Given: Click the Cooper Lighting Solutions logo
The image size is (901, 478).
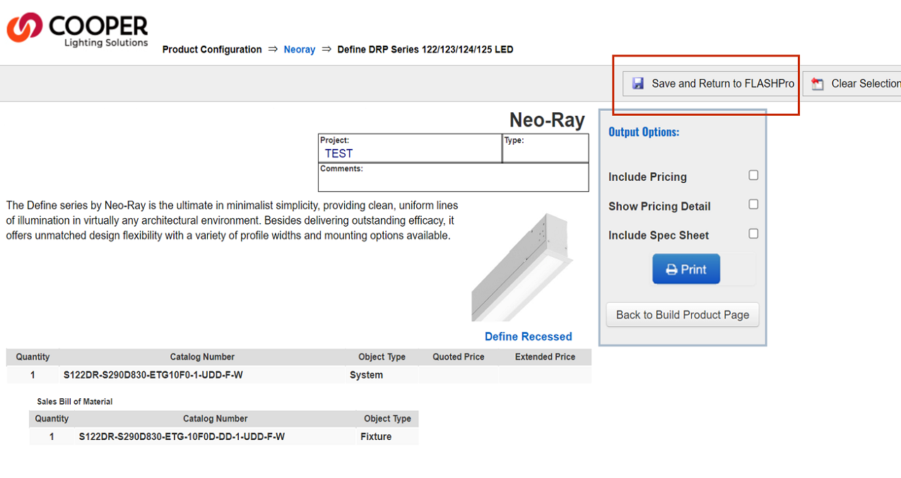Looking at the screenshot, I should (x=78, y=30).
